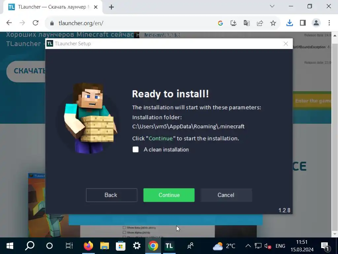Image resolution: width=338 pixels, height=254 pixels.
Task: Open Task View in taskbar
Action: (69, 246)
